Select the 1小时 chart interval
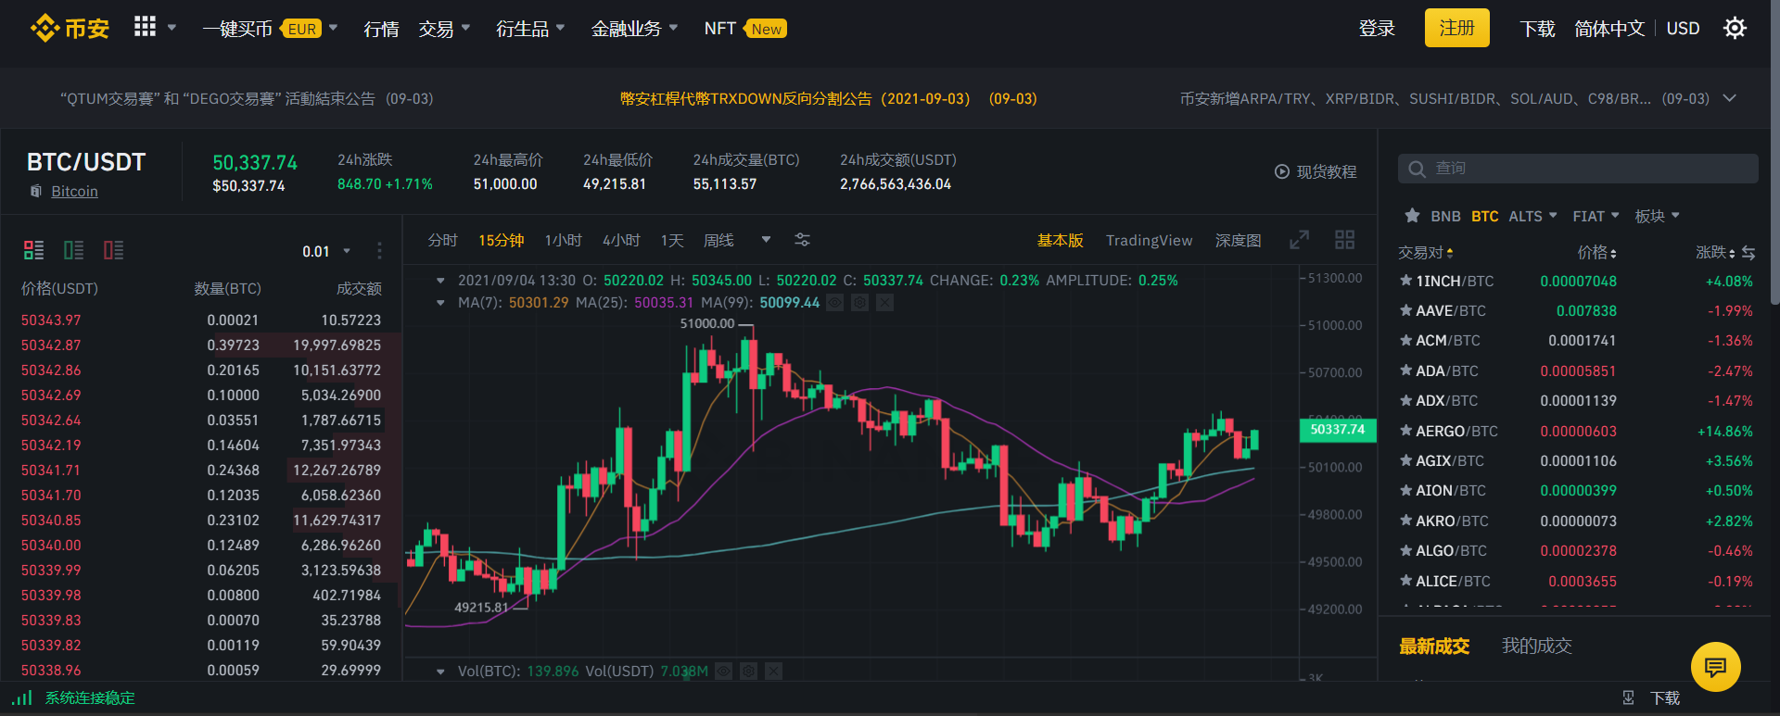Screen dimensions: 1780x716 pyautogui.click(x=564, y=240)
